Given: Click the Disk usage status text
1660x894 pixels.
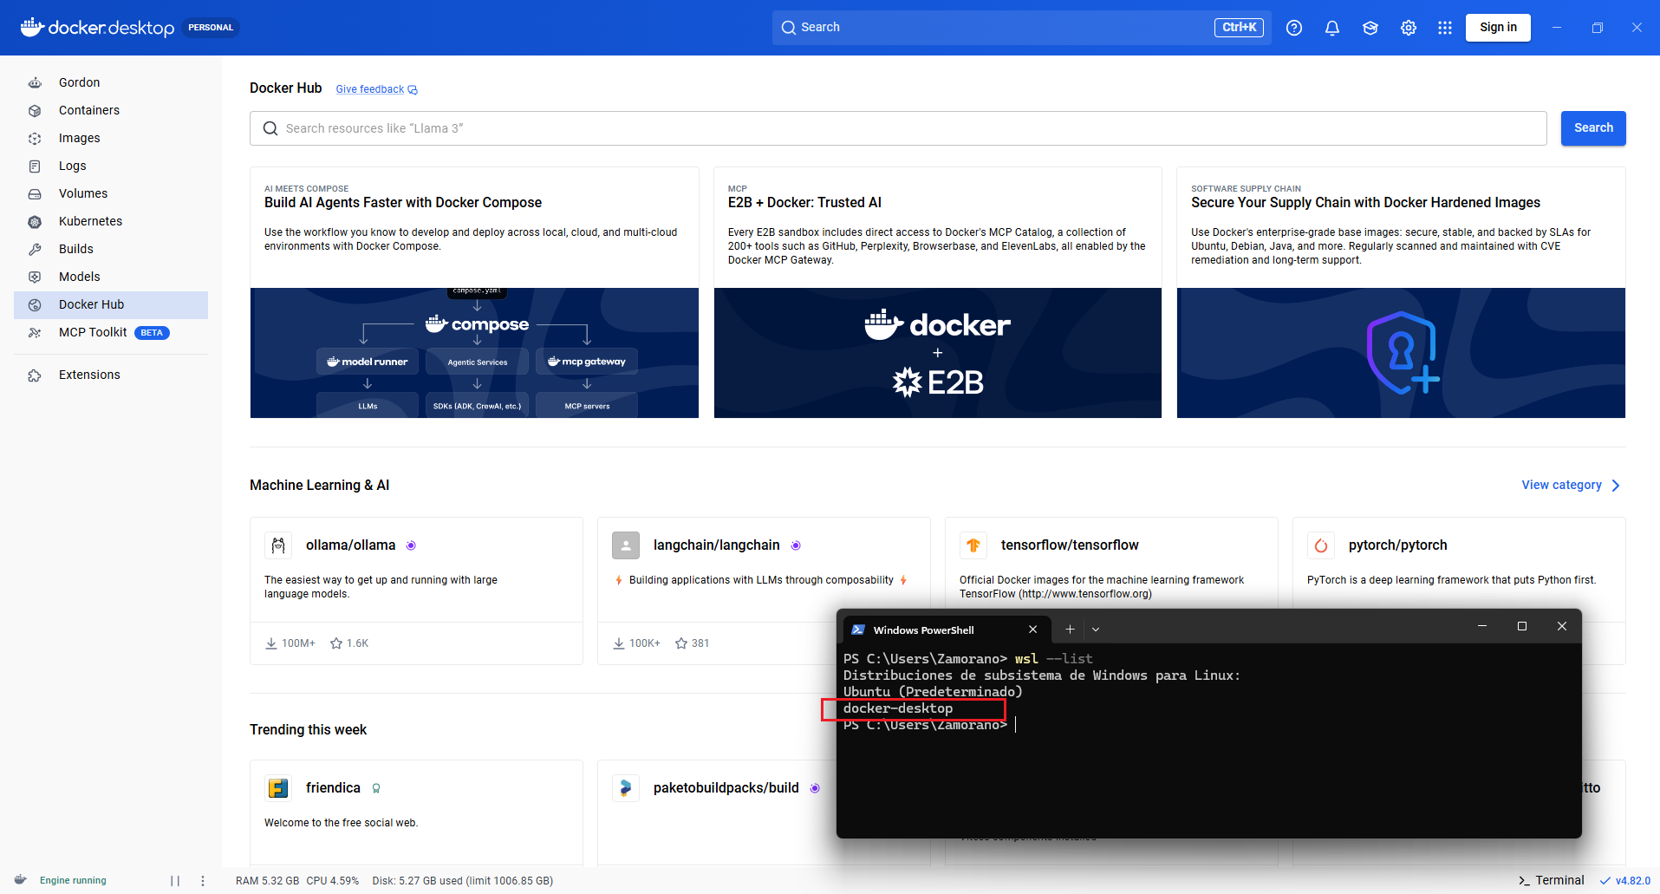Looking at the screenshot, I should (463, 881).
